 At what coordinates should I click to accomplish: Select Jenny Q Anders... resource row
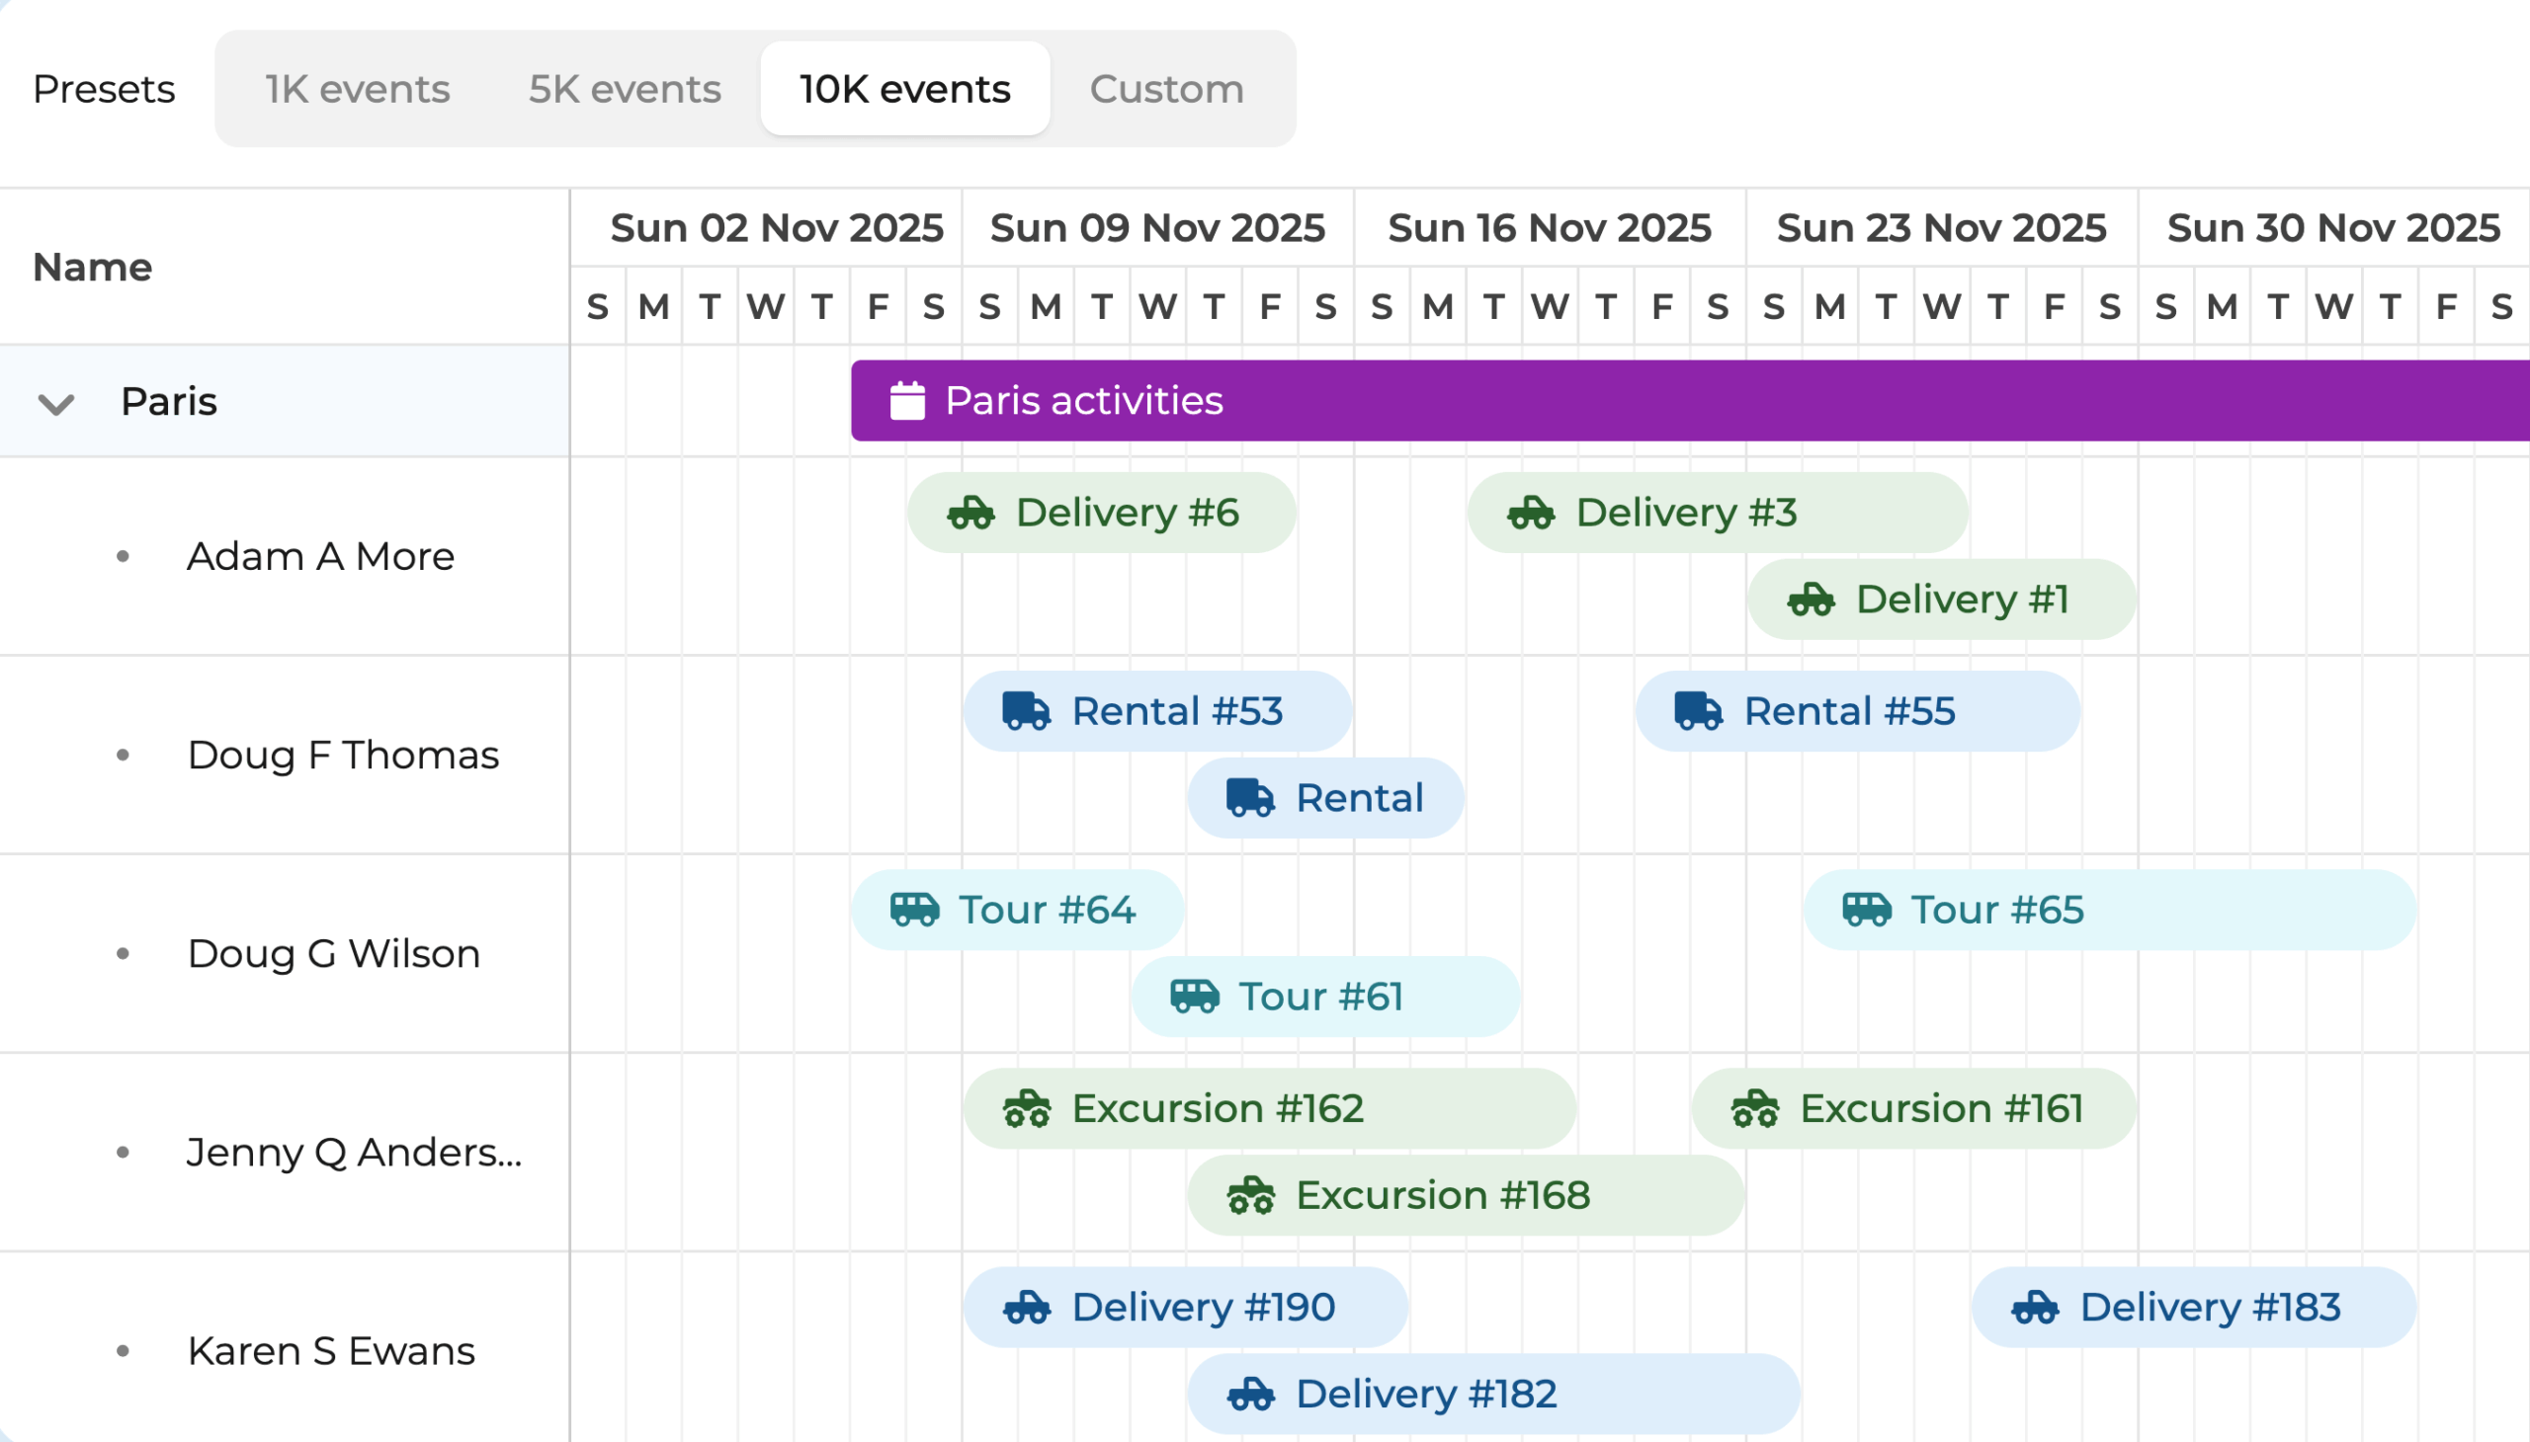click(354, 1153)
